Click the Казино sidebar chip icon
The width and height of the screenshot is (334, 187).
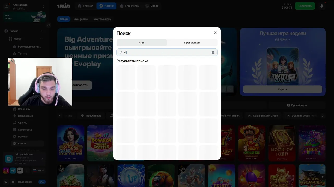pyautogui.click(x=6, y=31)
